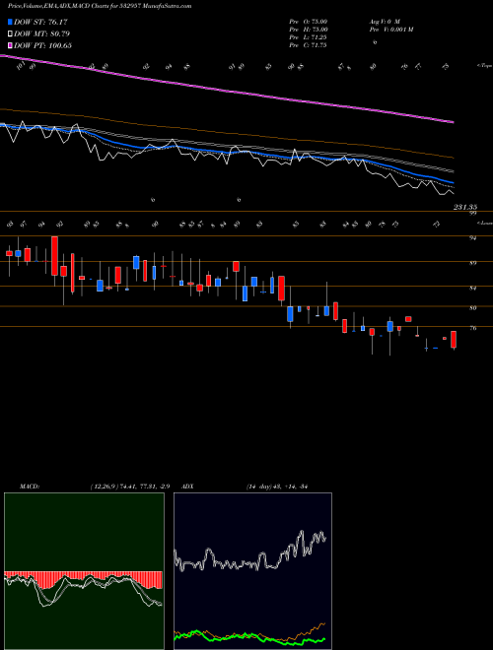
Task: Click the 89 price axis label
Action: (472, 263)
